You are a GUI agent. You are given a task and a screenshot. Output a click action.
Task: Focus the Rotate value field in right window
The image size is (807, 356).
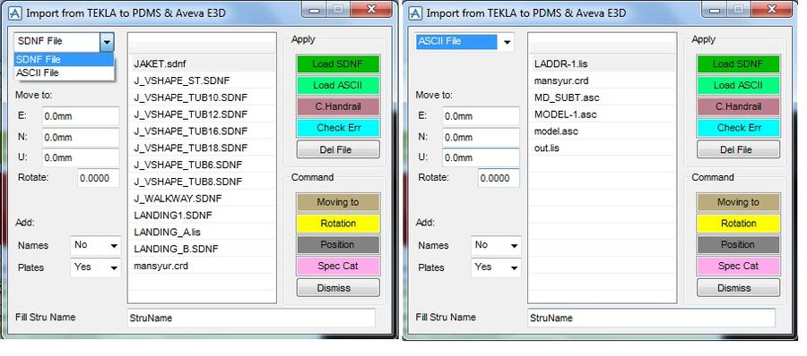(499, 178)
